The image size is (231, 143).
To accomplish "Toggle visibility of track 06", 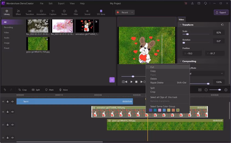I will tap(13, 138).
